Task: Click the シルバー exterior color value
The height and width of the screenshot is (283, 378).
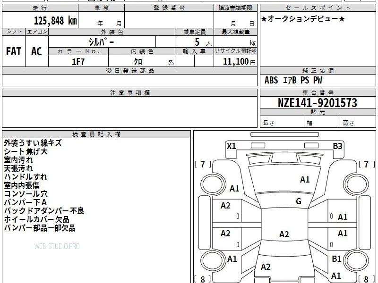Action: (x=102, y=42)
